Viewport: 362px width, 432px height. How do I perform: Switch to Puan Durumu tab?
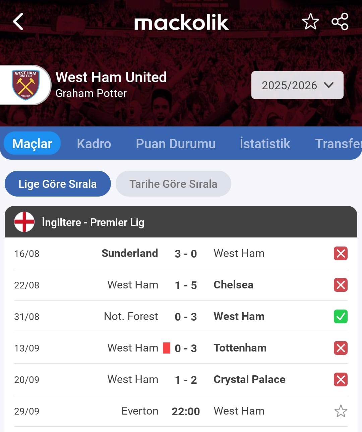click(x=176, y=144)
